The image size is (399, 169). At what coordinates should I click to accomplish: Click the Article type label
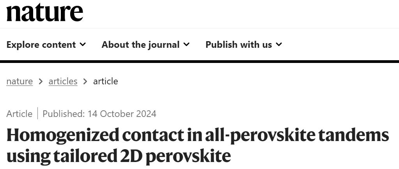[x=20, y=114]
